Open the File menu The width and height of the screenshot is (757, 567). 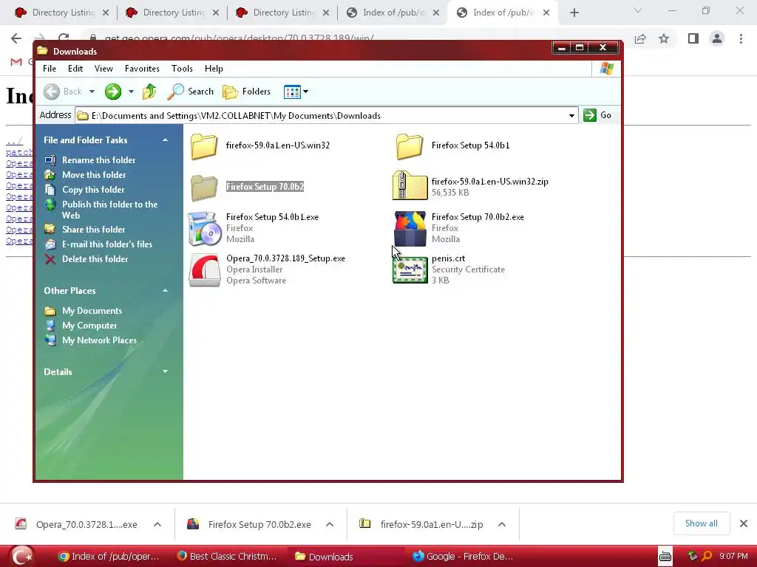click(50, 69)
